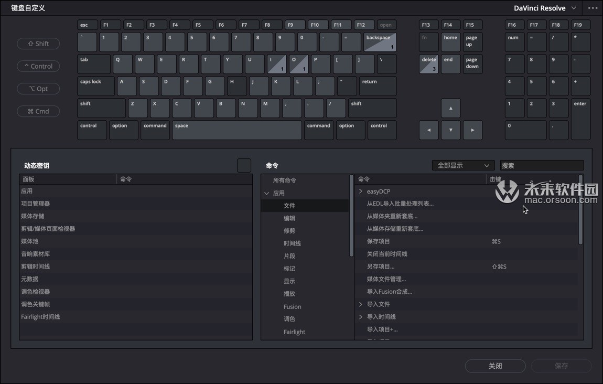Toggle the Cmd modifier button

pos(38,111)
